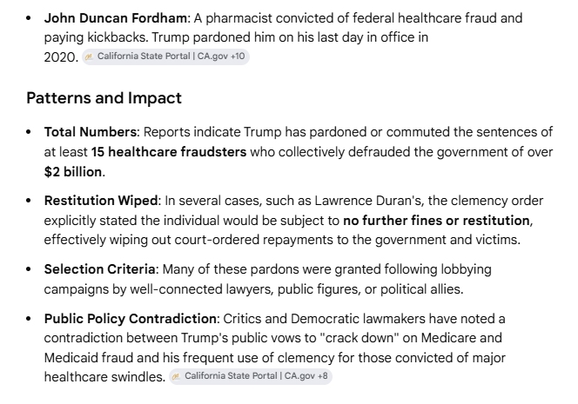Click the bullet point beside "Public Policy Contradiction"
578x404 pixels.
coord(30,317)
